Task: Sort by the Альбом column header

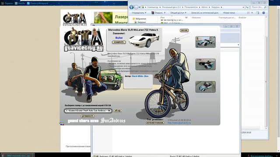Action: point(242,17)
